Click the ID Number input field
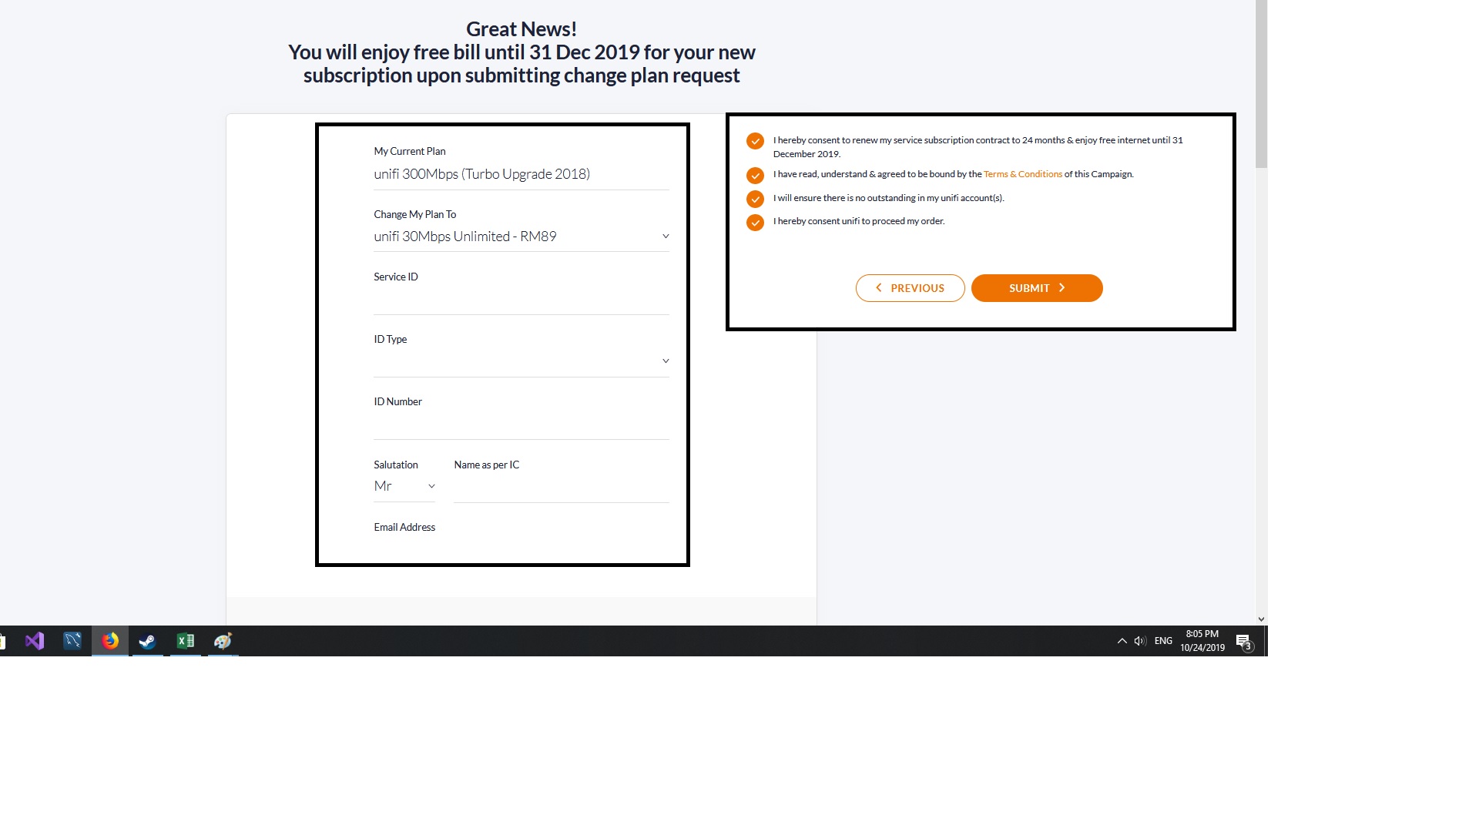 522,424
